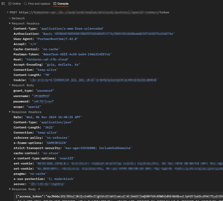Click the request Content-Type value

click(72, 29)
